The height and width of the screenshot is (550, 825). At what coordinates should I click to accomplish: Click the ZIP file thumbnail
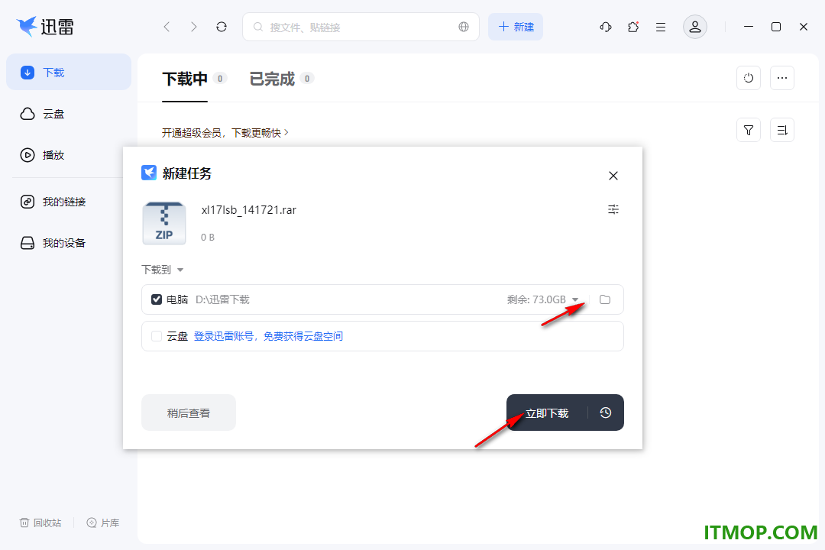point(164,223)
